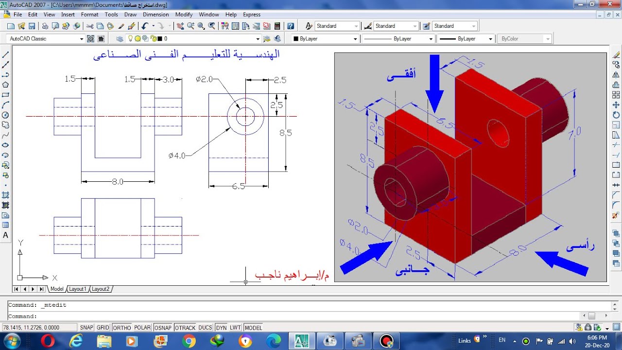The height and width of the screenshot is (350, 622).
Task: Save the drawing with the floppy icon
Action: [32, 26]
